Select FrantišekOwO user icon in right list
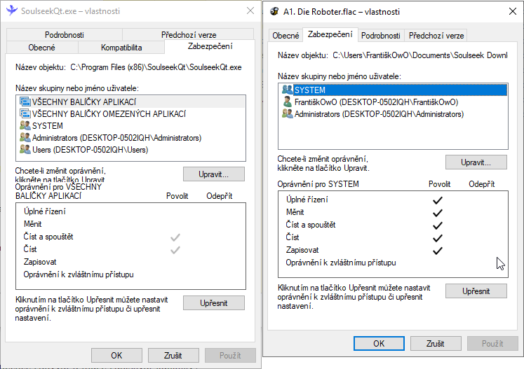 pos(287,102)
